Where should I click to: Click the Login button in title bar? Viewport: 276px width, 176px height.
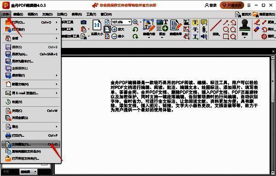211,5
